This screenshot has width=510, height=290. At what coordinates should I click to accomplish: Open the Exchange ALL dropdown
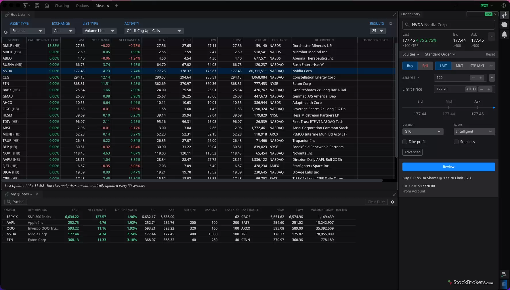tap(63, 31)
